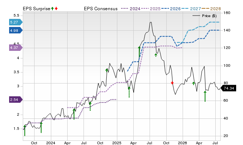243x145 pixels.
Task: Select the 2026 legend entry
Action: click(171, 9)
